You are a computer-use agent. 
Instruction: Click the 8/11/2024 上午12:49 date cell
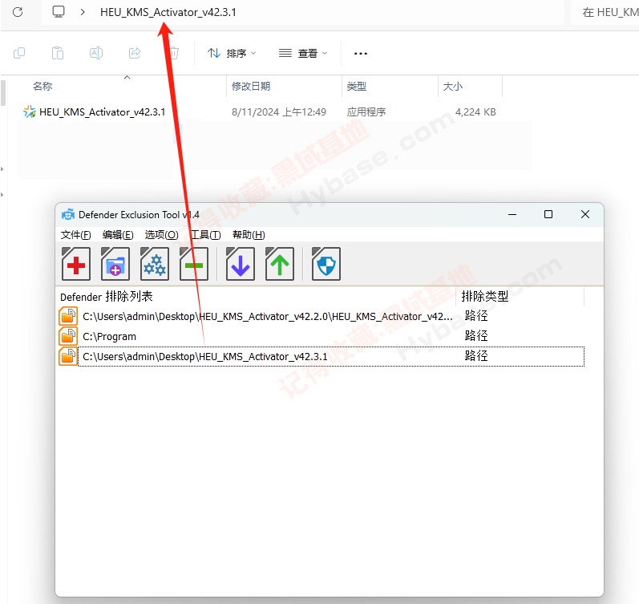click(x=279, y=111)
